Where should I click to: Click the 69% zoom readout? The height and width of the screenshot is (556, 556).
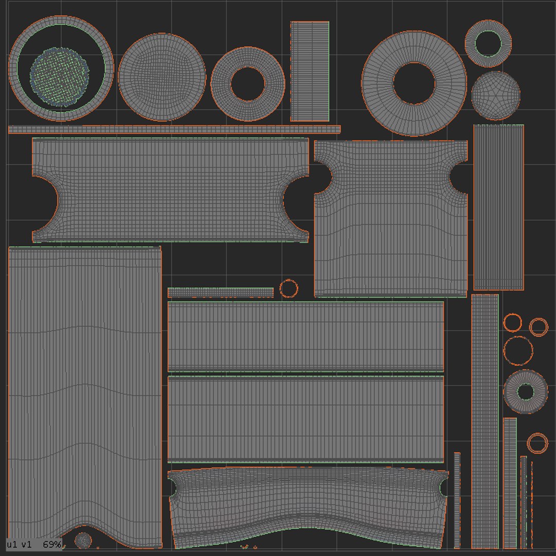click(x=52, y=544)
